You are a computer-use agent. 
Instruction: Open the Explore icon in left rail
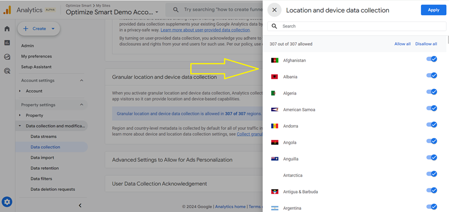(7, 57)
